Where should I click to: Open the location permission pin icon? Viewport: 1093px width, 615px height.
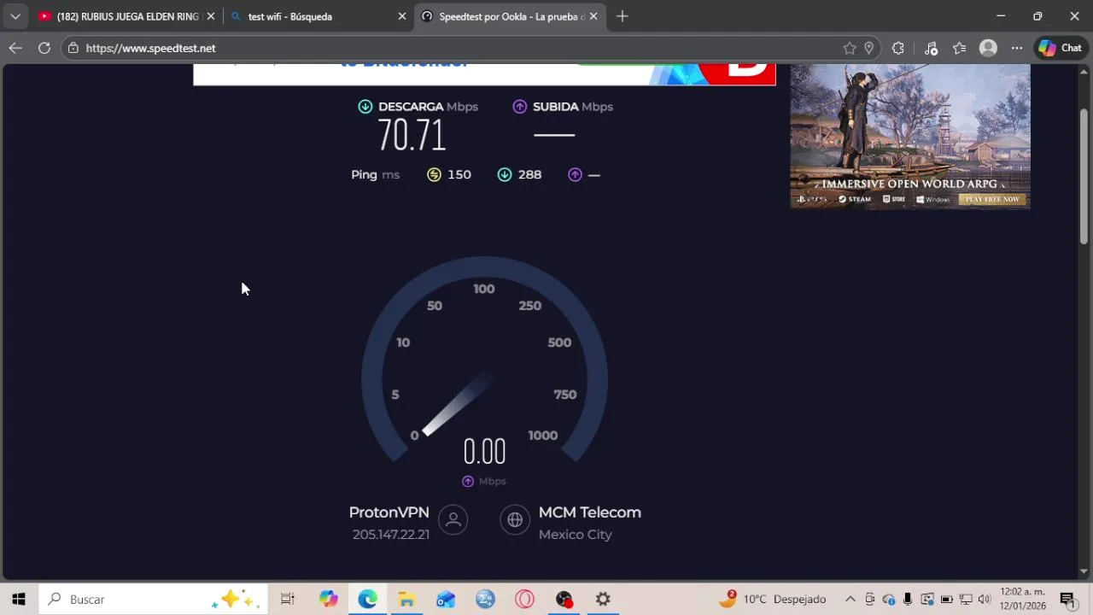[869, 48]
